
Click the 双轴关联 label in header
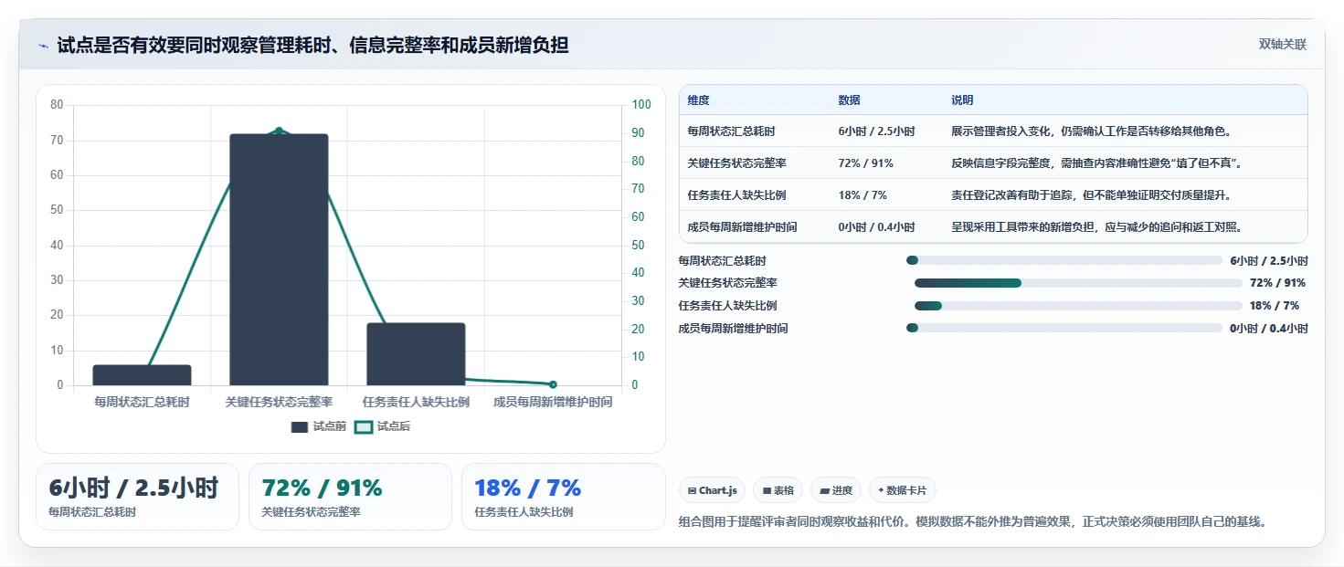click(1282, 45)
